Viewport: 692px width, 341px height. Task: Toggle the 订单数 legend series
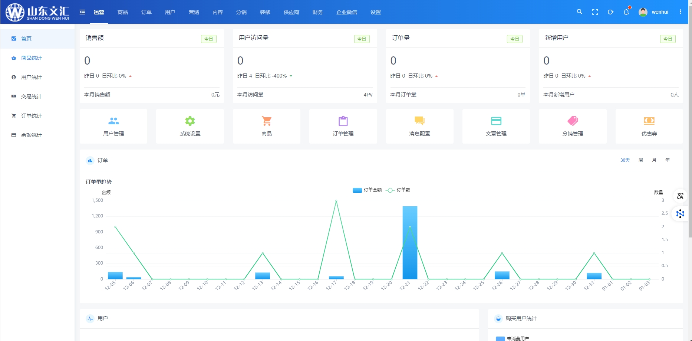[398, 190]
